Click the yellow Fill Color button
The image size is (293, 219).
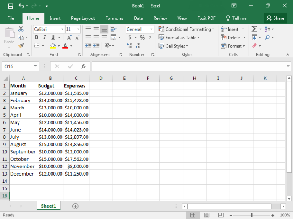point(53,46)
